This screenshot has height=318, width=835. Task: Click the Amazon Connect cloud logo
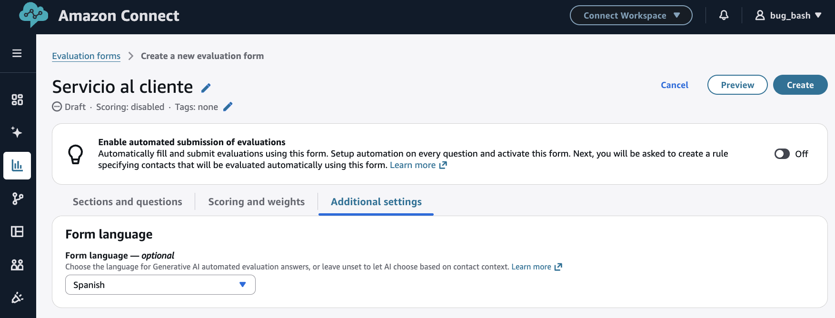tap(33, 15)
